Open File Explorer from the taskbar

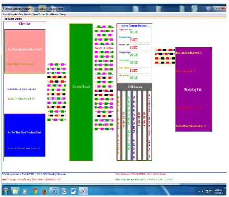click(x=15, y=191)
